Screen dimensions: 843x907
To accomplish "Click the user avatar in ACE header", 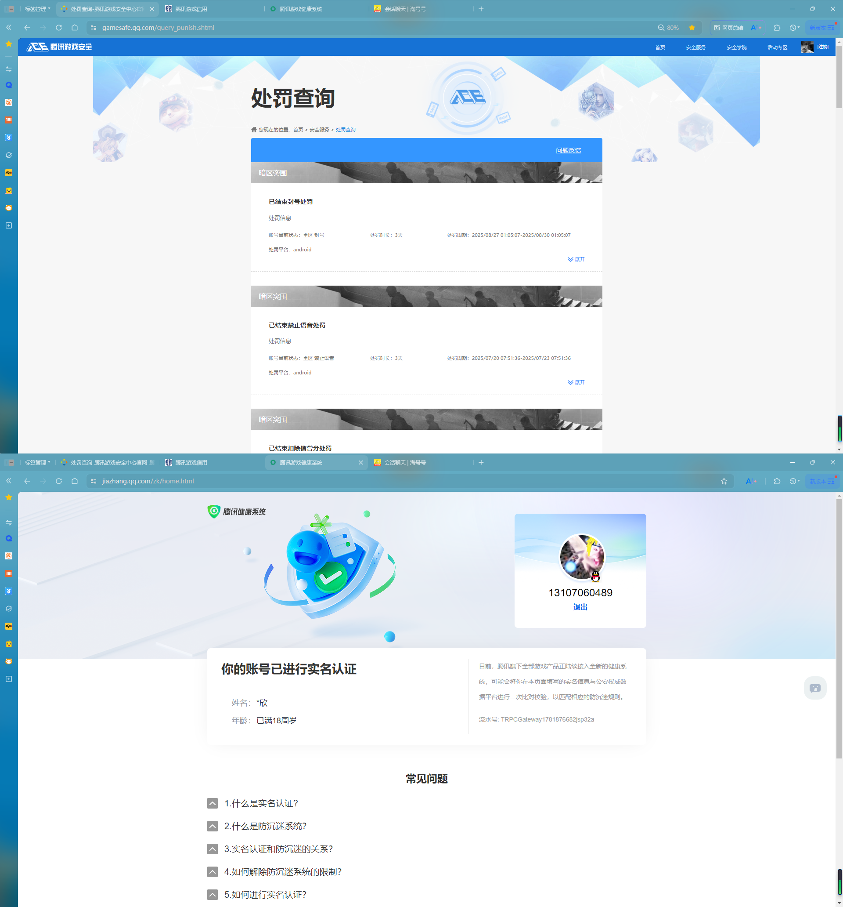I will [x=807, y=47].
